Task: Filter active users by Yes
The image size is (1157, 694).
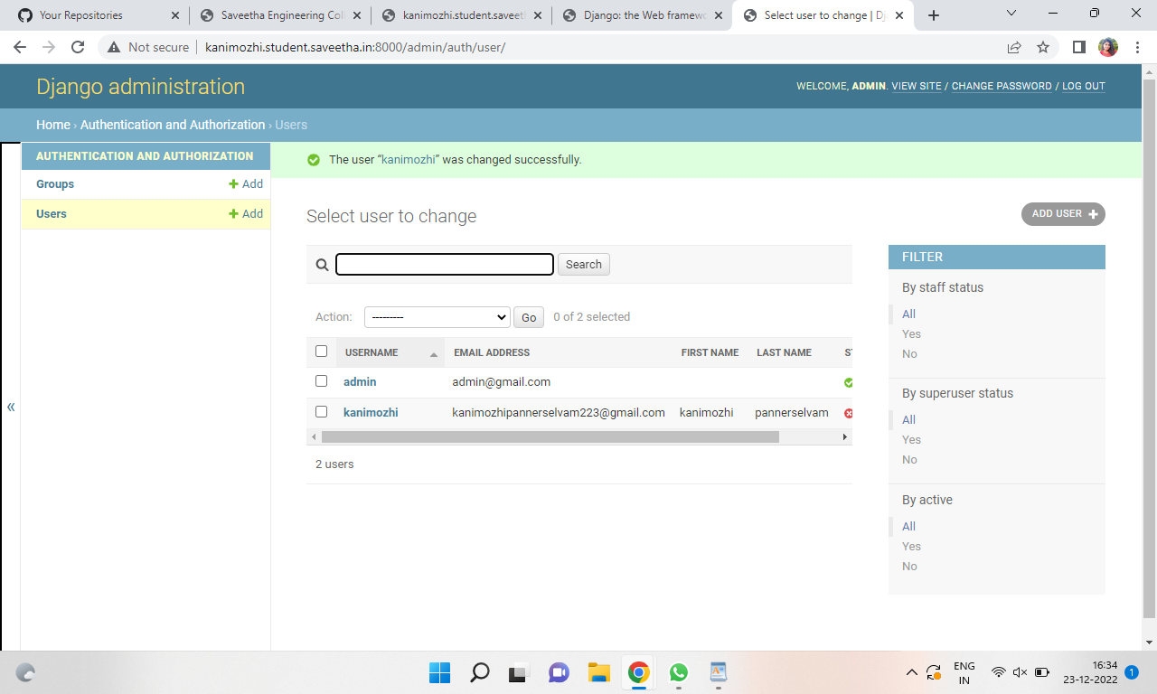Action: point(911,547)
